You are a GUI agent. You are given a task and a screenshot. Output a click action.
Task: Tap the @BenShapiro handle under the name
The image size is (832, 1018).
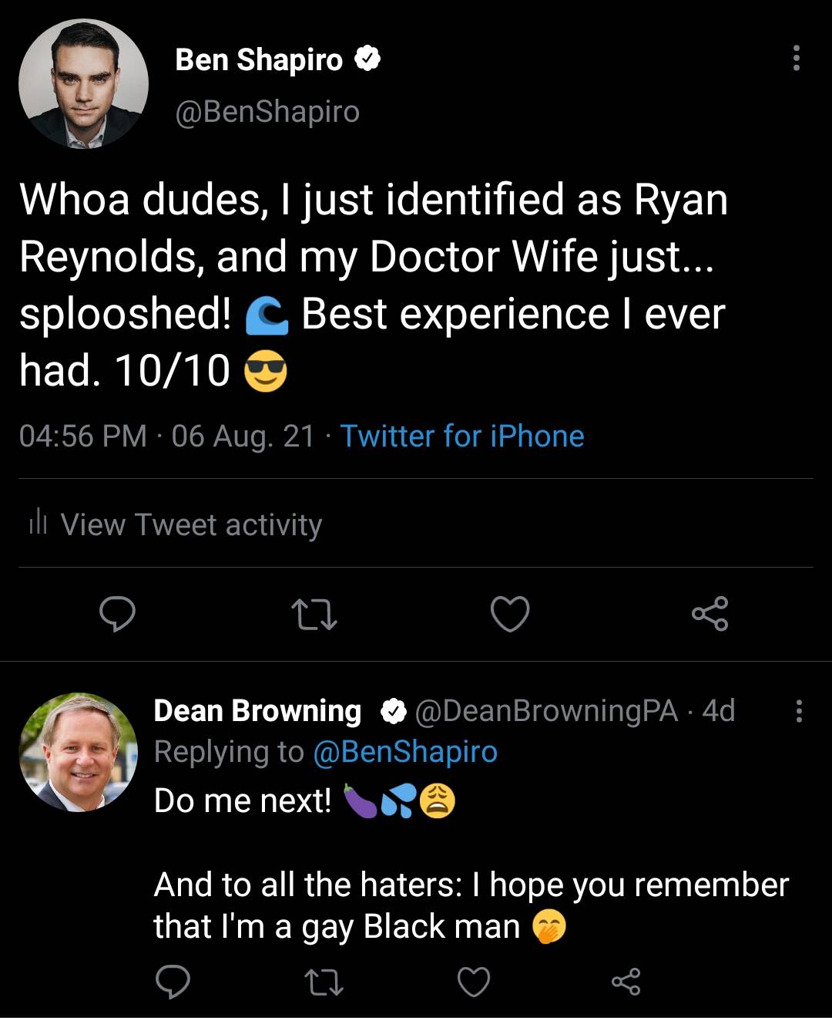pyautogui.click(x=267, y=112)
